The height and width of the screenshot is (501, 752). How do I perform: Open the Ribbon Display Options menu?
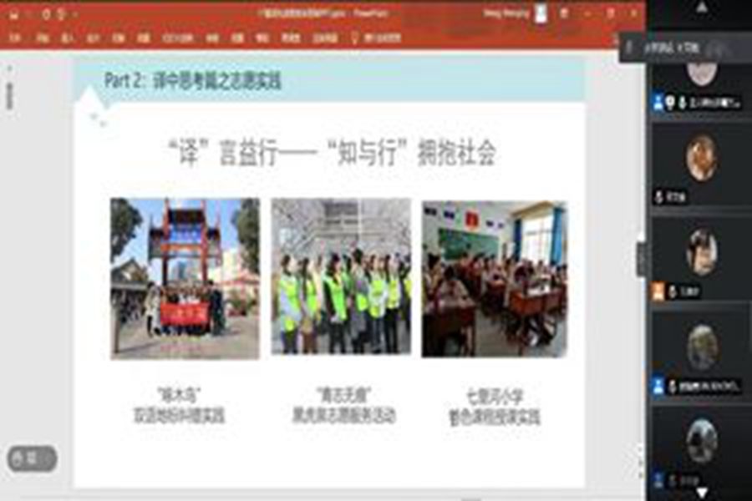click(x=565, y=13)
